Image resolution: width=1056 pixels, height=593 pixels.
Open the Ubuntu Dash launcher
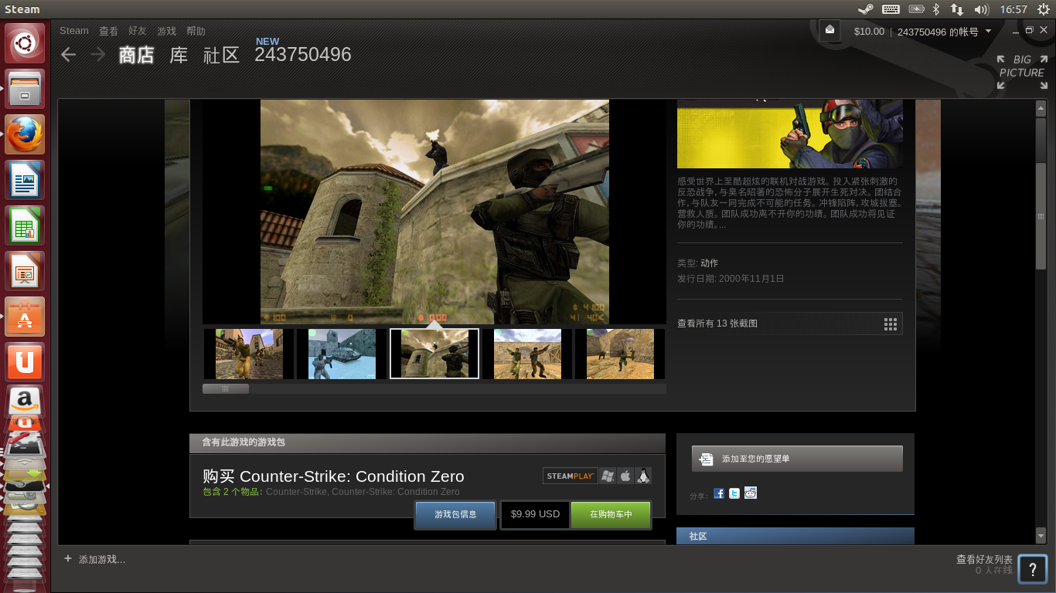click(x=25, y=42)
